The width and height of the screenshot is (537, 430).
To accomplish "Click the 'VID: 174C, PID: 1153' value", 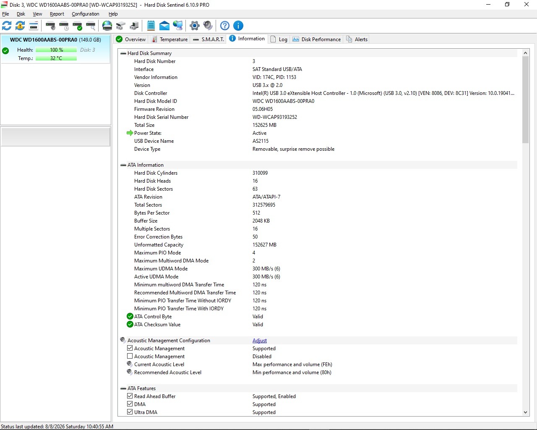I will pos(274,77).
